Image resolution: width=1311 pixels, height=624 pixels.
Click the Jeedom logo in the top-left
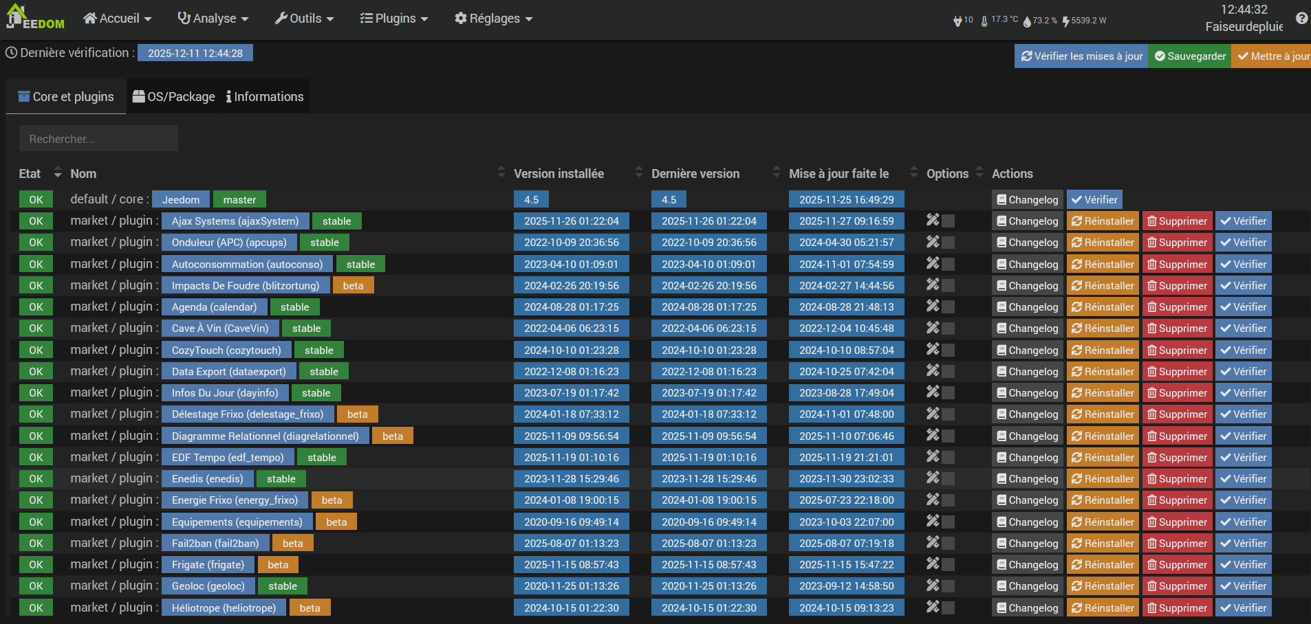coord(35,18)
